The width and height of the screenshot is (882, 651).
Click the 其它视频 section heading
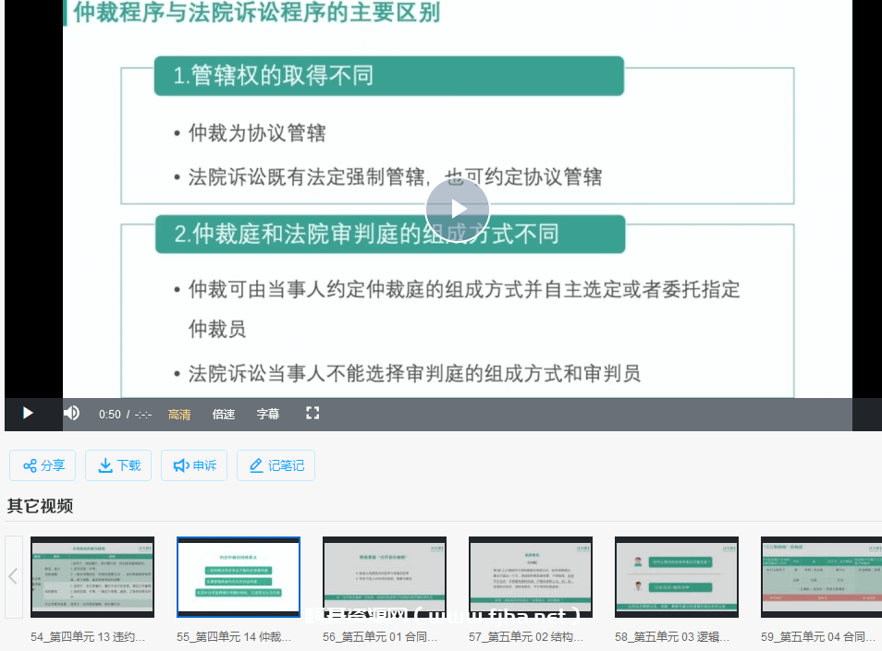pos(40,506)
